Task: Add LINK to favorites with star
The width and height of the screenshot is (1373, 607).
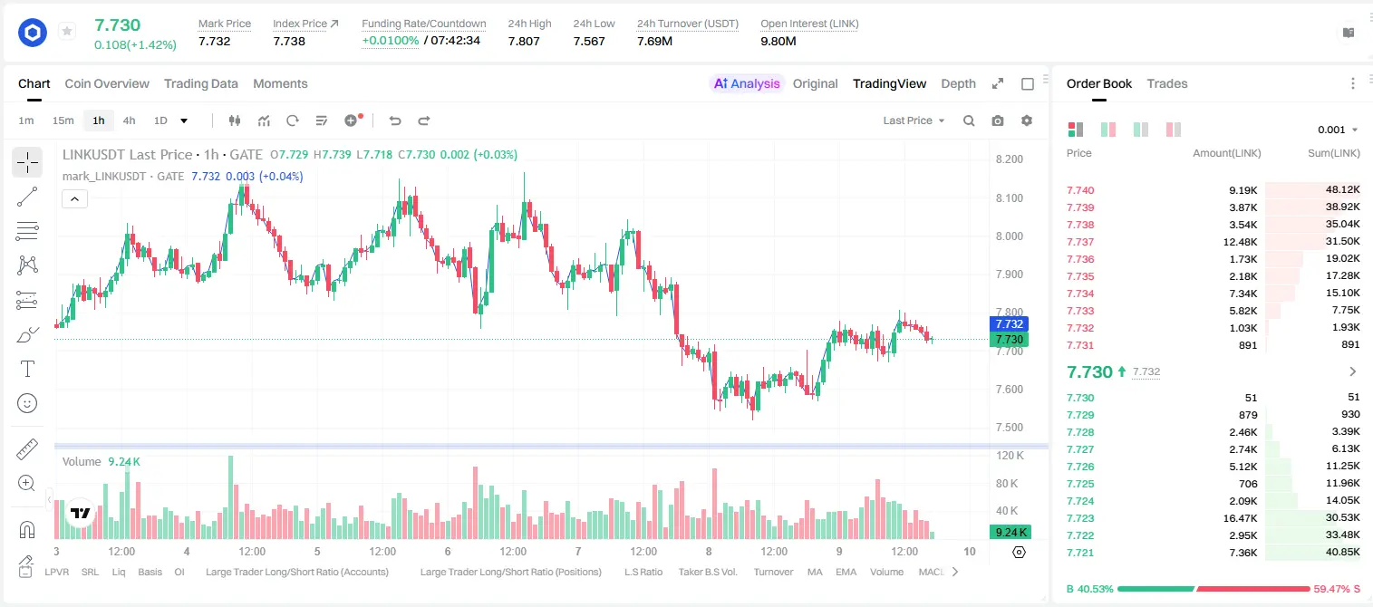Action: pyautogui.click(x=67, y=32)
